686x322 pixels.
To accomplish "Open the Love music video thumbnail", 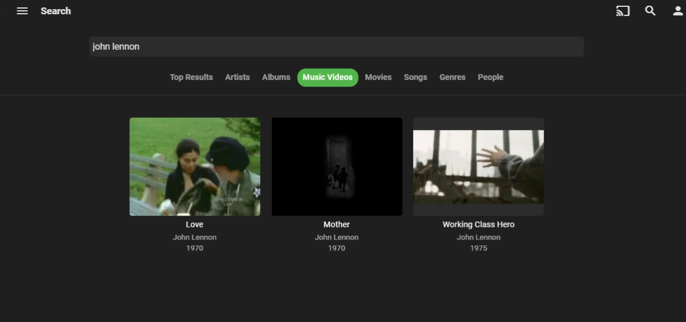I will pos(195,167).
